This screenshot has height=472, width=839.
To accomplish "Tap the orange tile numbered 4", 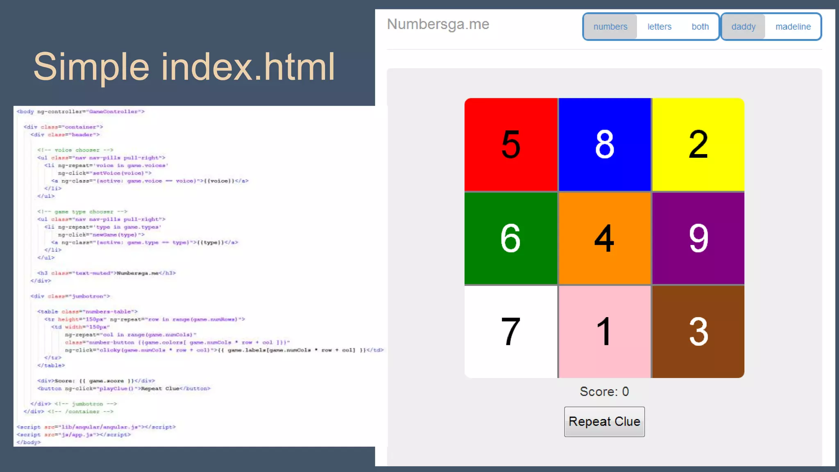I will (605, 238).
